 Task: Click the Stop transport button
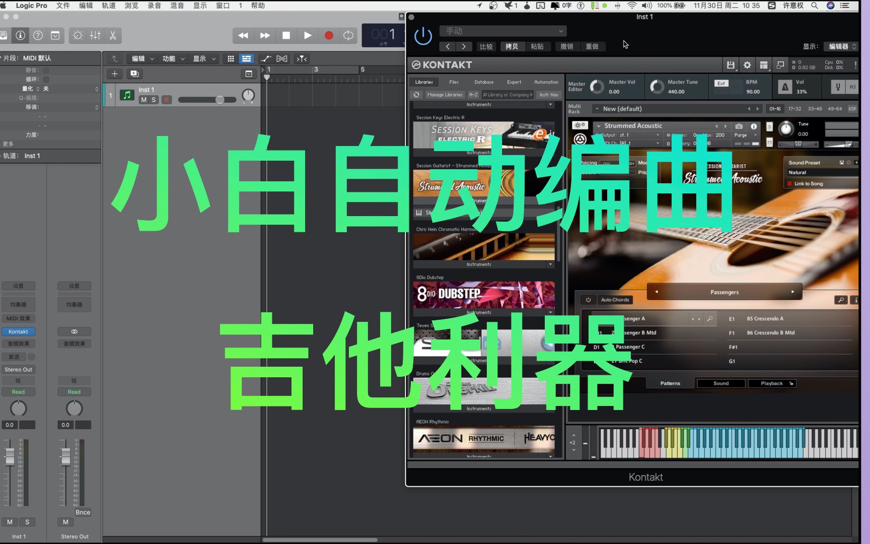click(286, 35)
